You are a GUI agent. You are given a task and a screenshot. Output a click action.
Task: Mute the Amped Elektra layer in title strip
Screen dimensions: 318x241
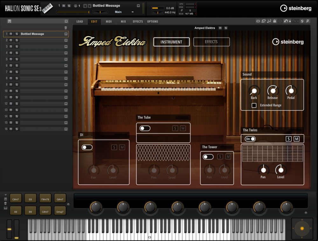(220, 28)
